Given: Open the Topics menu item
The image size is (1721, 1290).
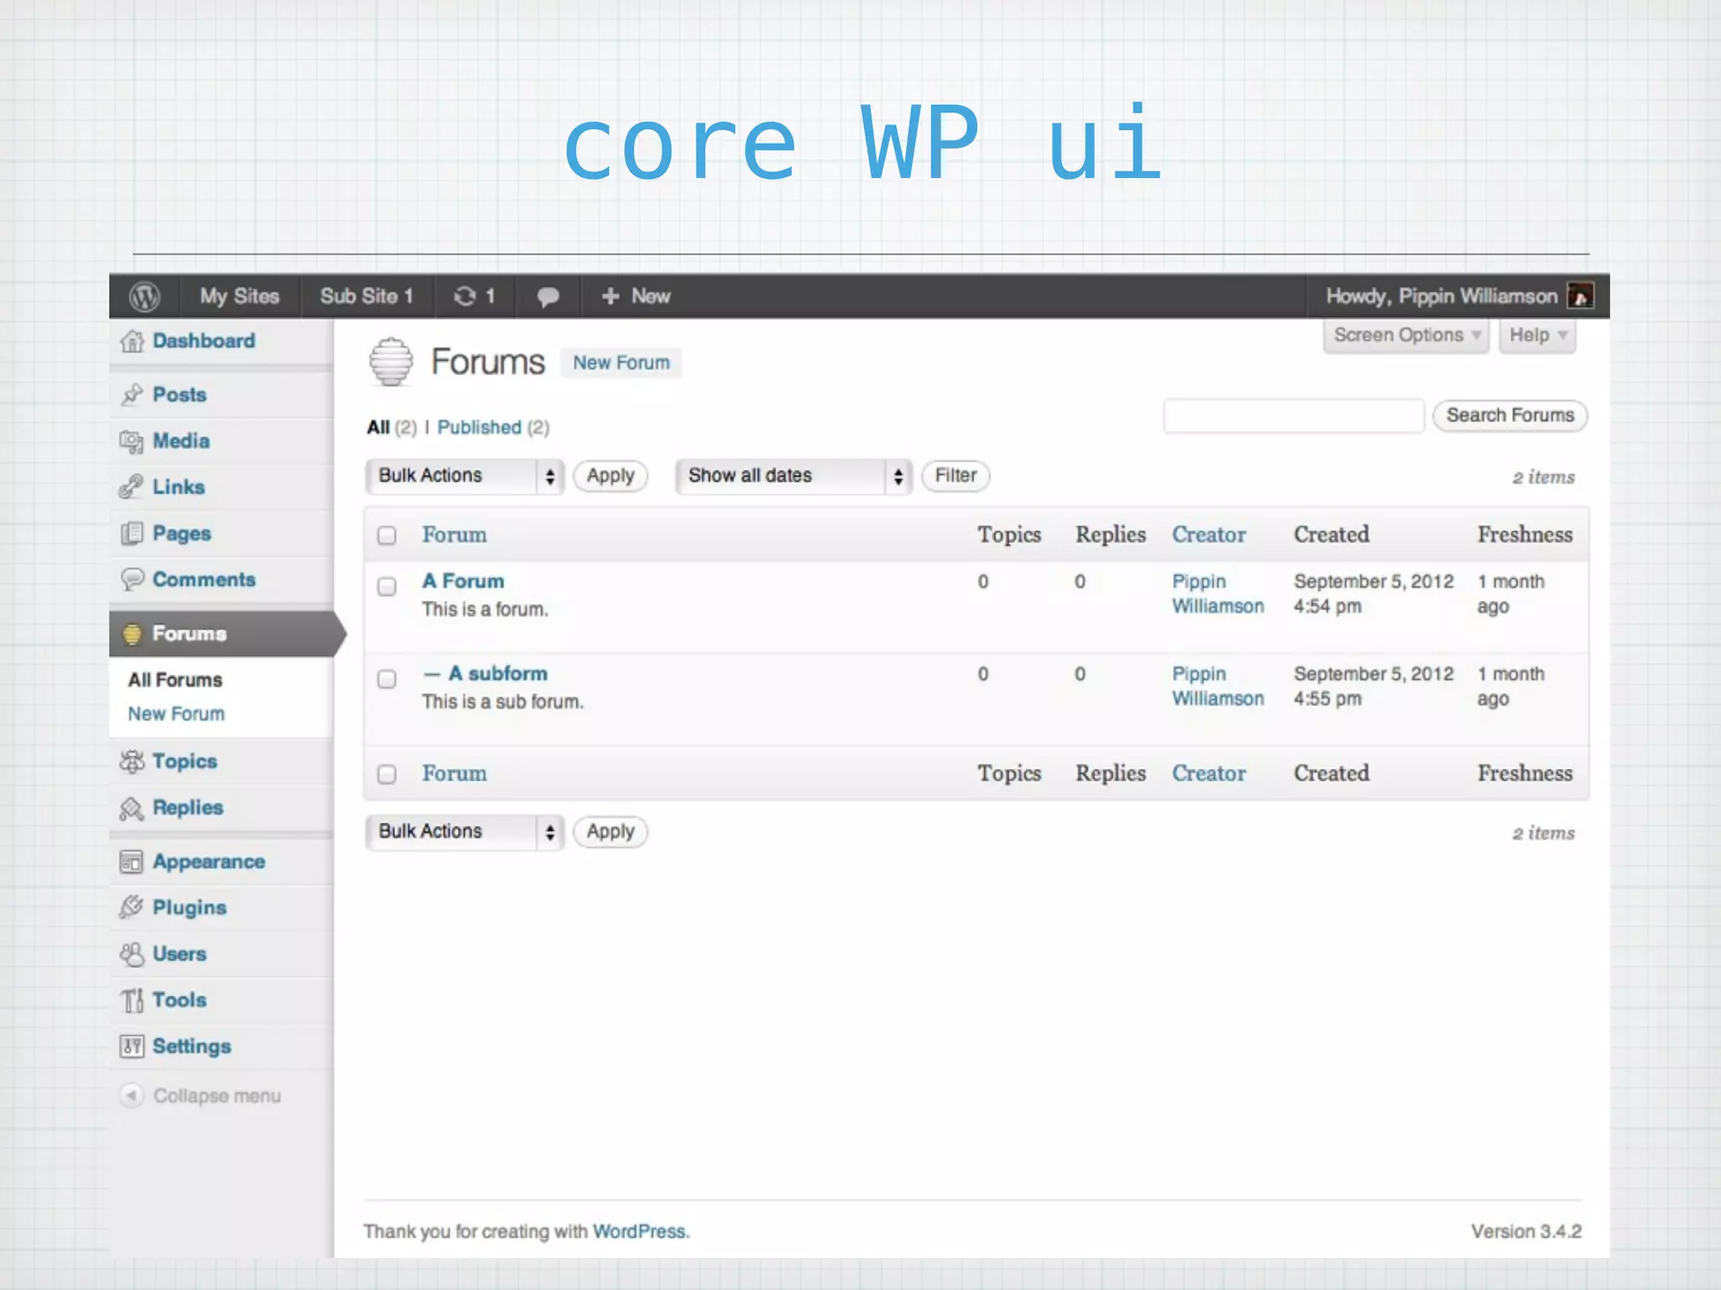Looking at the screenshot, I should click(x=185, y=761).
